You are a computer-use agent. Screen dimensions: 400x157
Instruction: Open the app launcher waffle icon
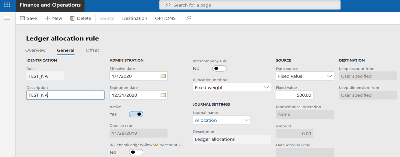(7, 5)
